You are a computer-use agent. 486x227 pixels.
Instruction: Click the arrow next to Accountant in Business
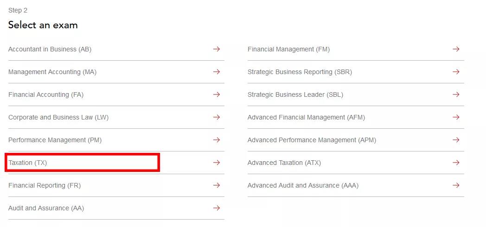pyautogui.click(x=217, y=49)
